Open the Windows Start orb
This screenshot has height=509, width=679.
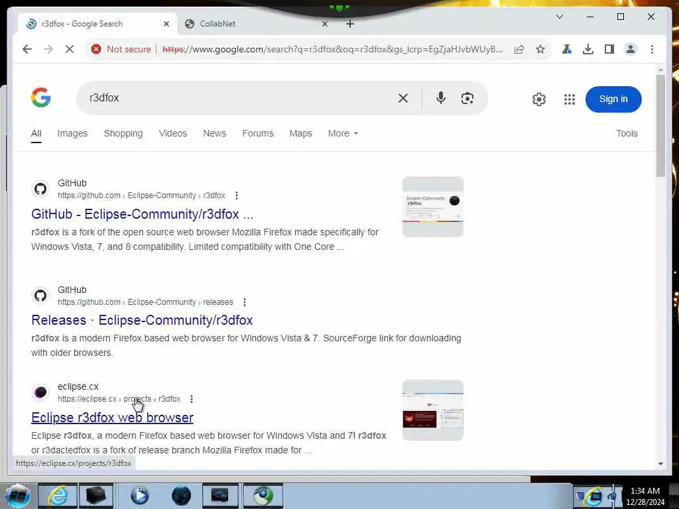(x=17, y=496)
